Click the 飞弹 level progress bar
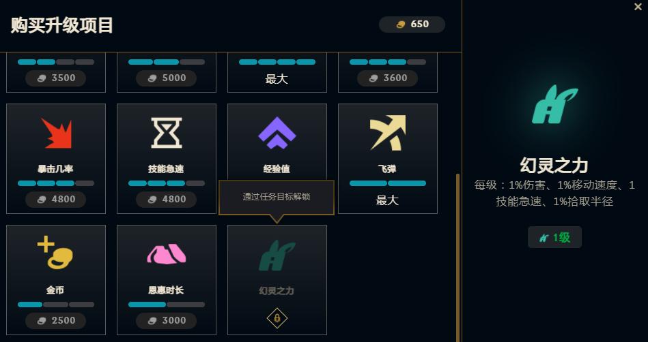Image resolution: width=648 pixels, height=342 pixels. point(388,183)
